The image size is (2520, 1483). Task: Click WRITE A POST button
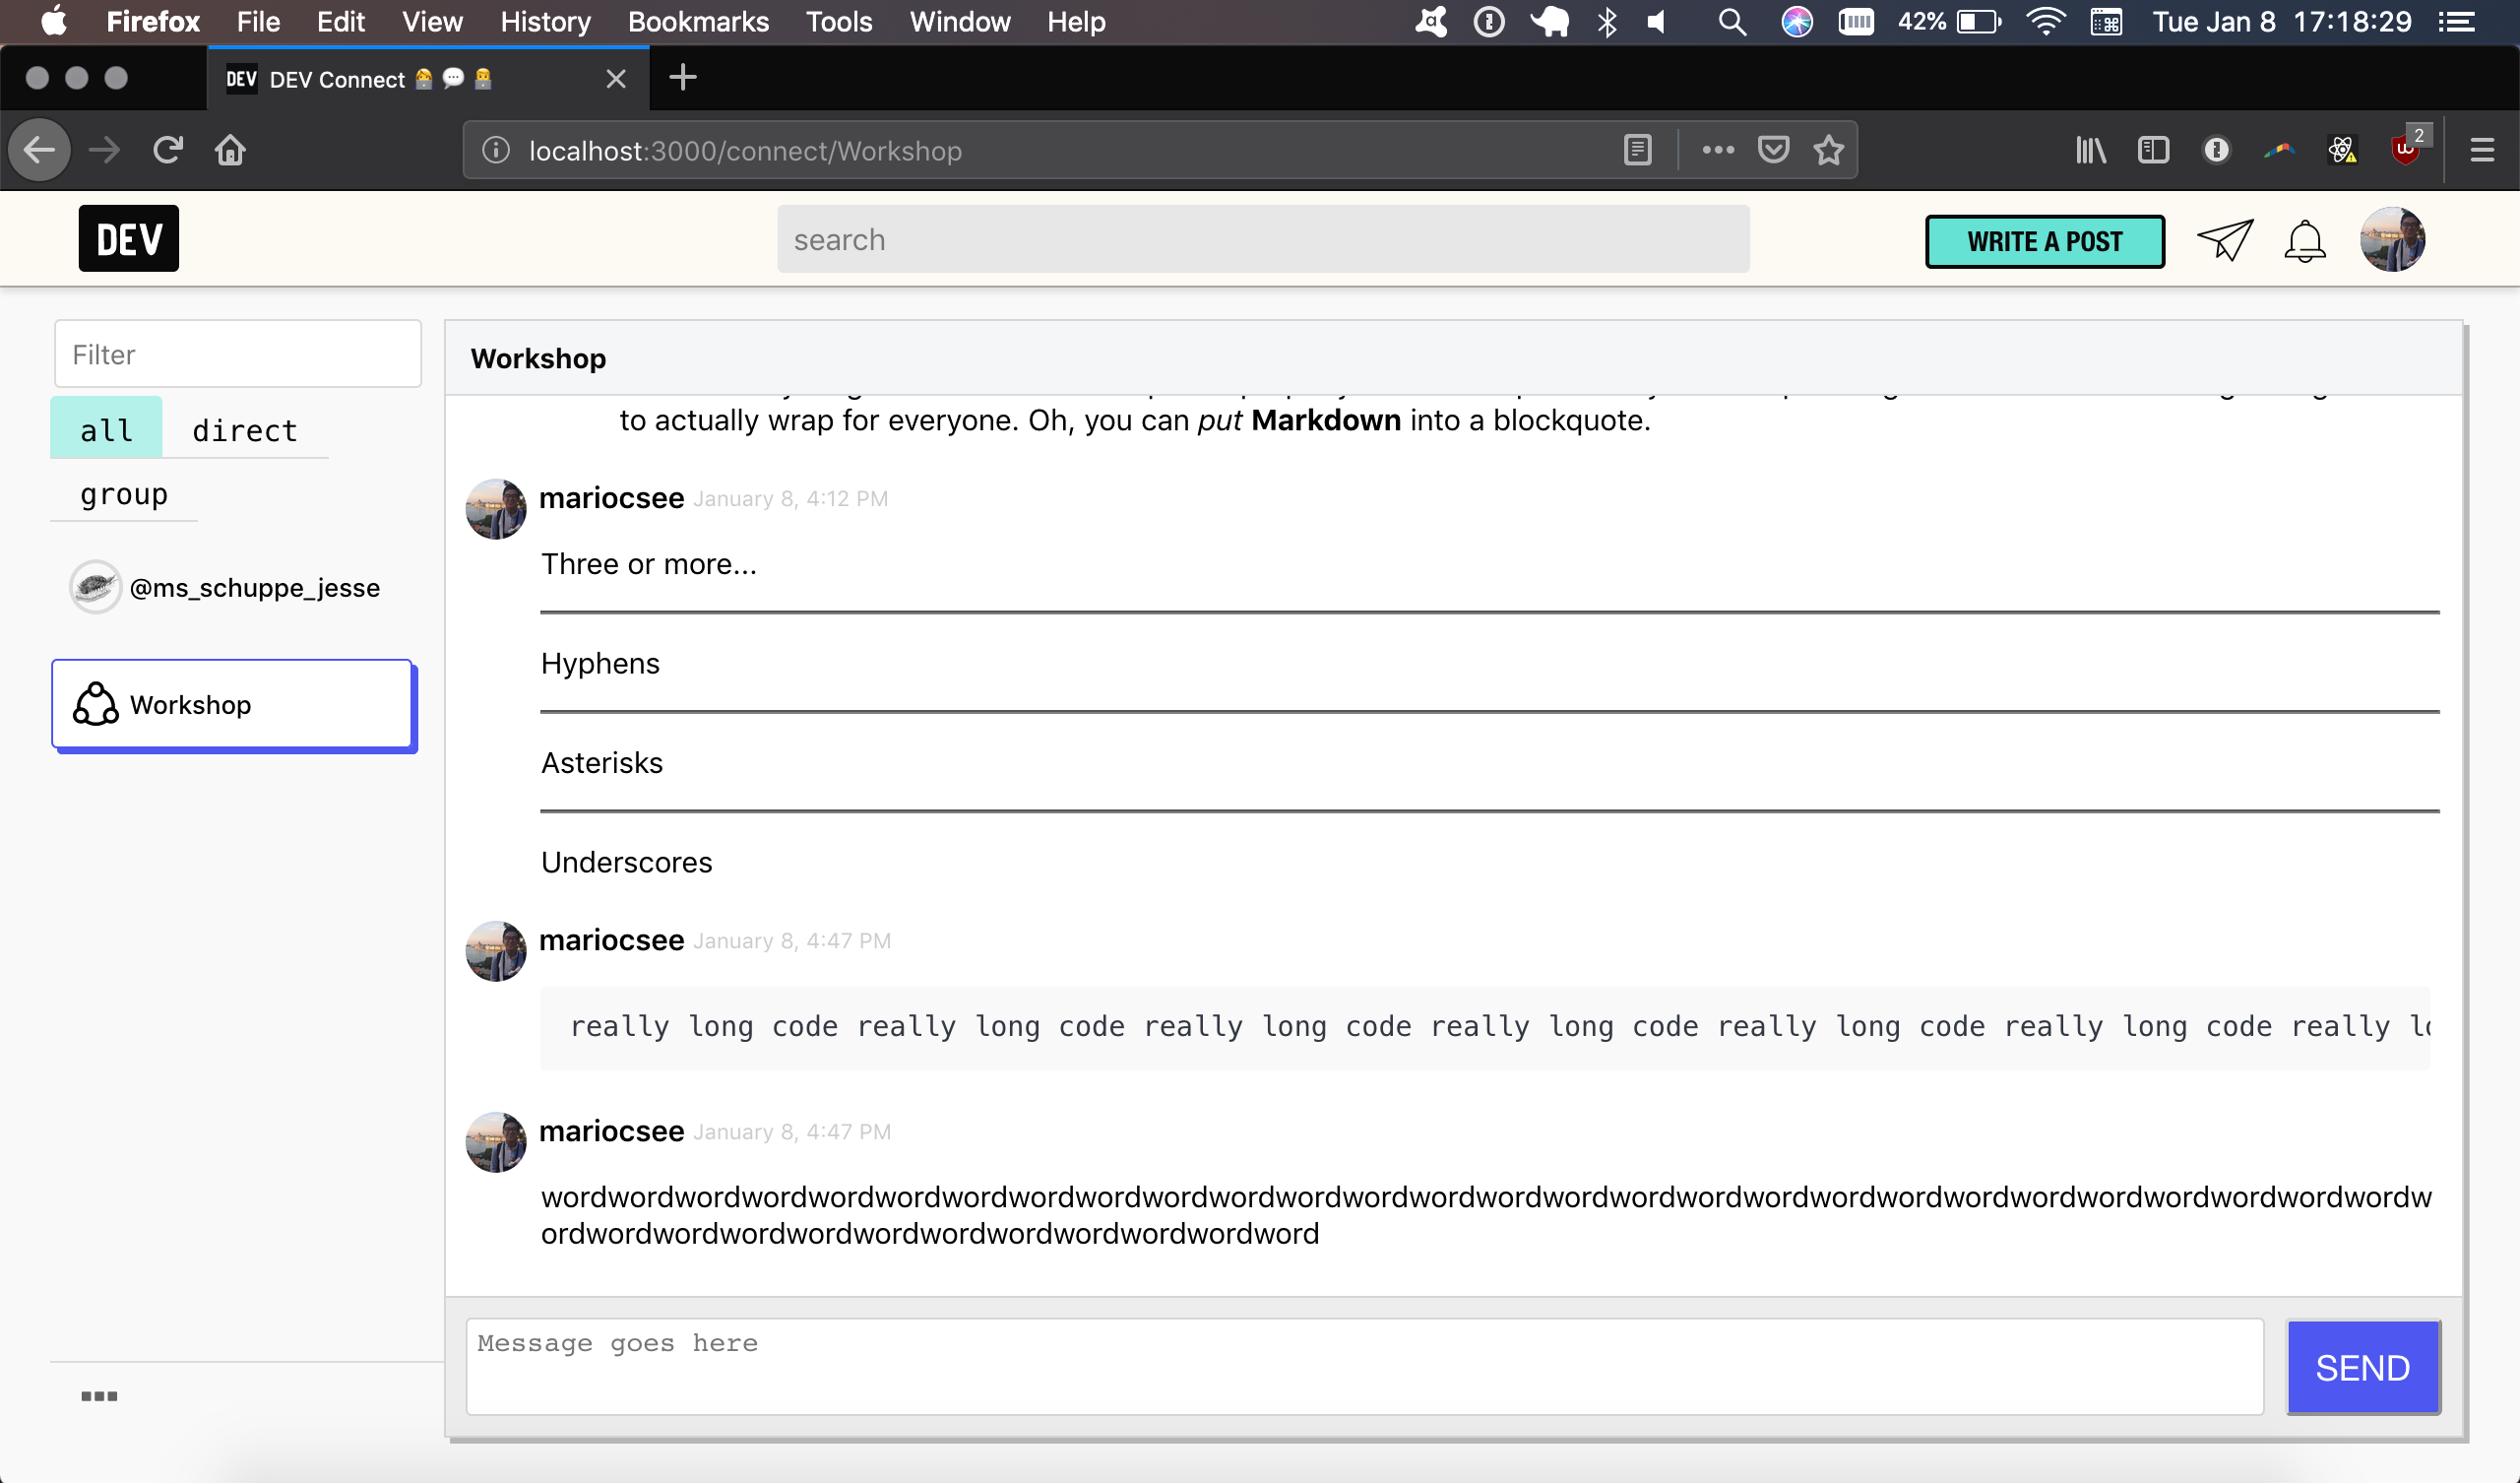pyautogui.click(x=2044, y=241)
